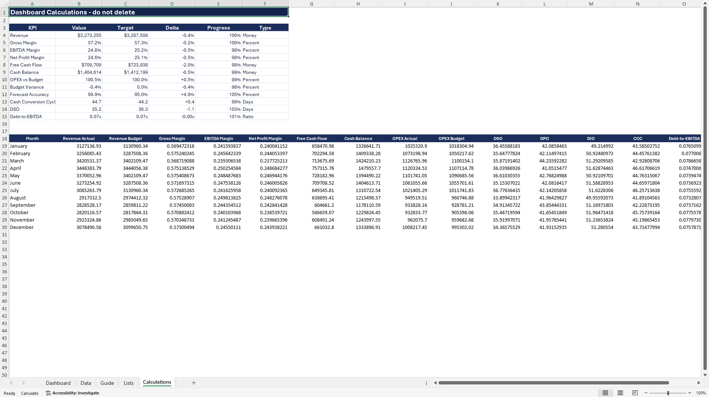
Task: Select March OPEX budget 1100154.1
Action: point(451,161)
